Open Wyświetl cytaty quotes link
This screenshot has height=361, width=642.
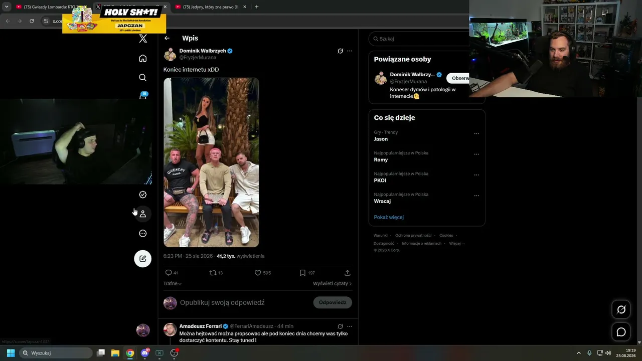tap(333, 284)
